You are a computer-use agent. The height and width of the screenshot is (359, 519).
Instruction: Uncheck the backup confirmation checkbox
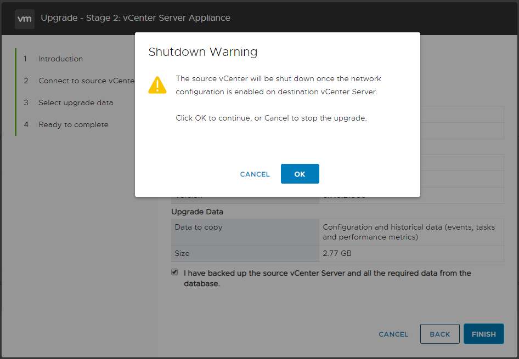point(174,272)
